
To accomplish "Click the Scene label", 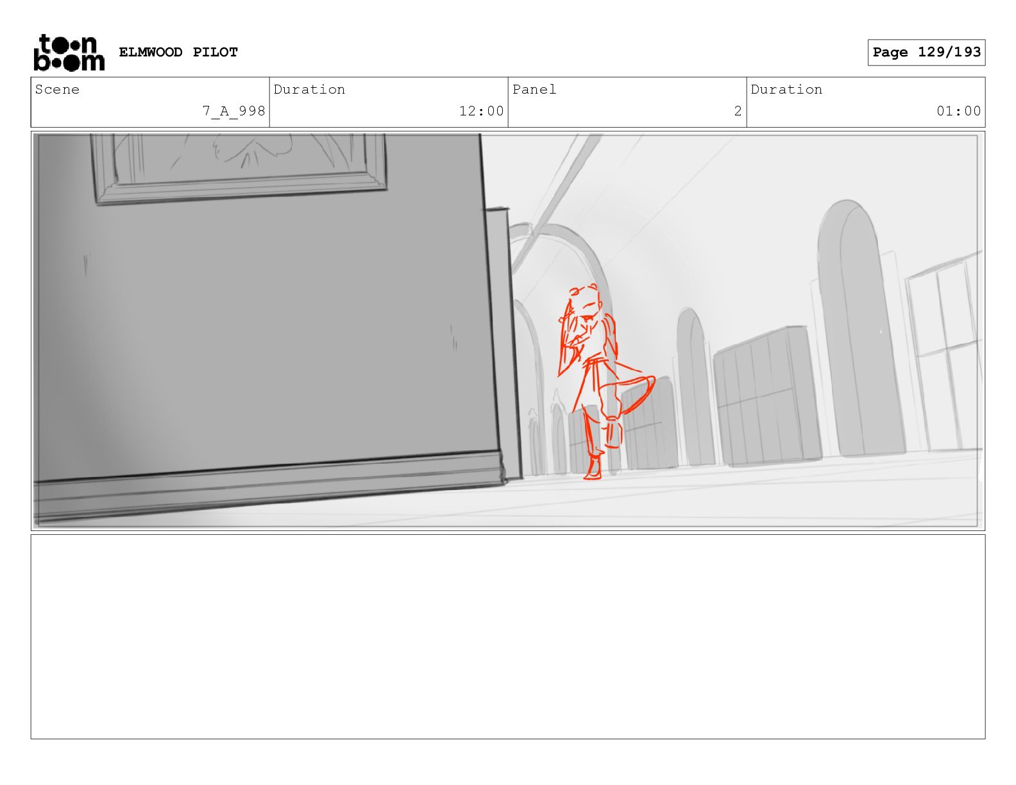I will click(57, 89).
